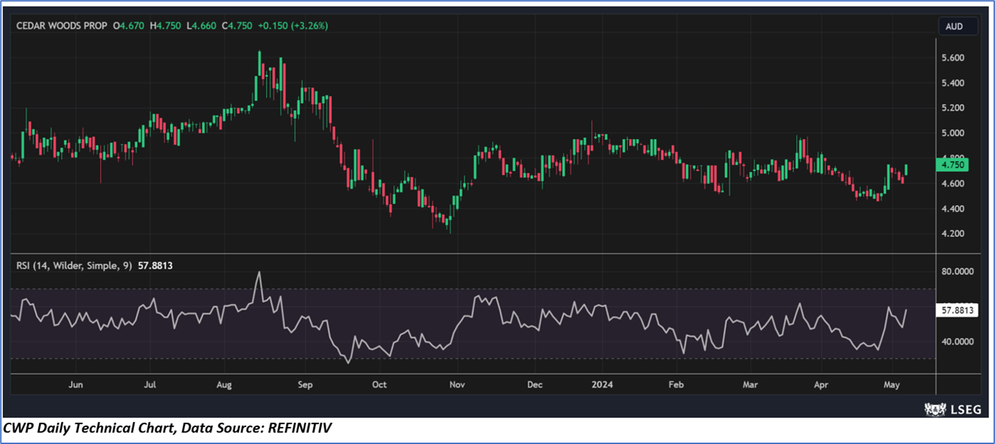Click the Dec label on time axis

[535, 385]
